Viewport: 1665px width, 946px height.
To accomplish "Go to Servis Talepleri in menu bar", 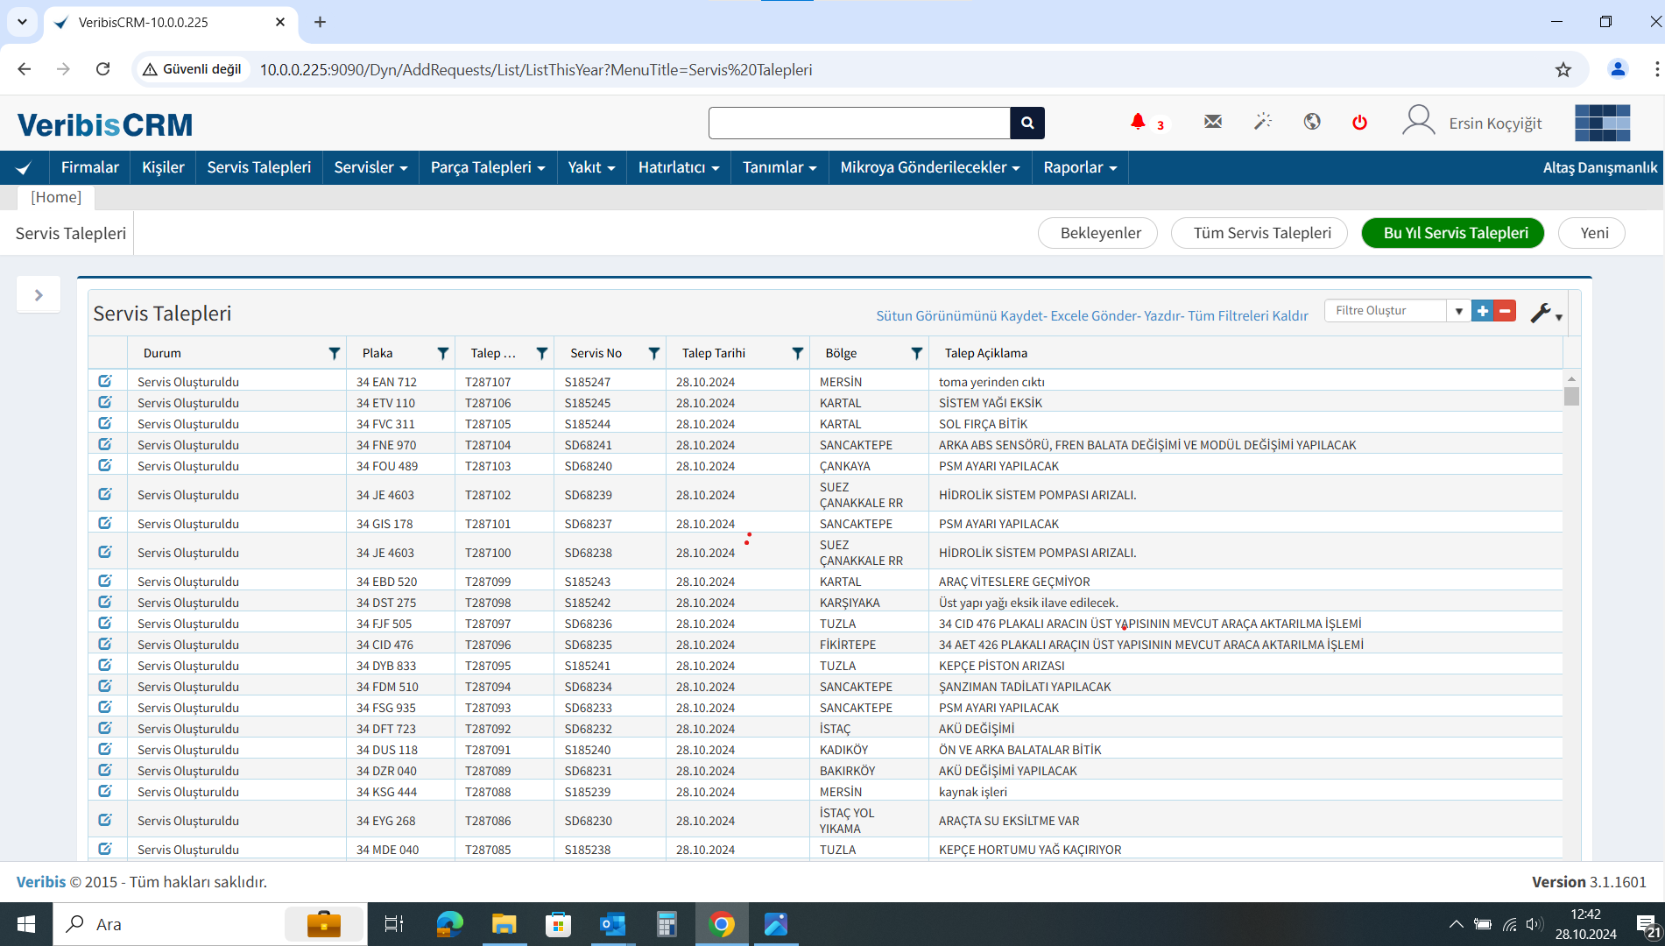I will [x=259, y=167].
